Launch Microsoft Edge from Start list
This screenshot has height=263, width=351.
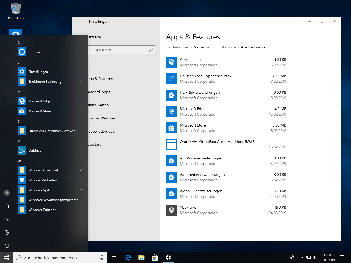pos(39,101)
